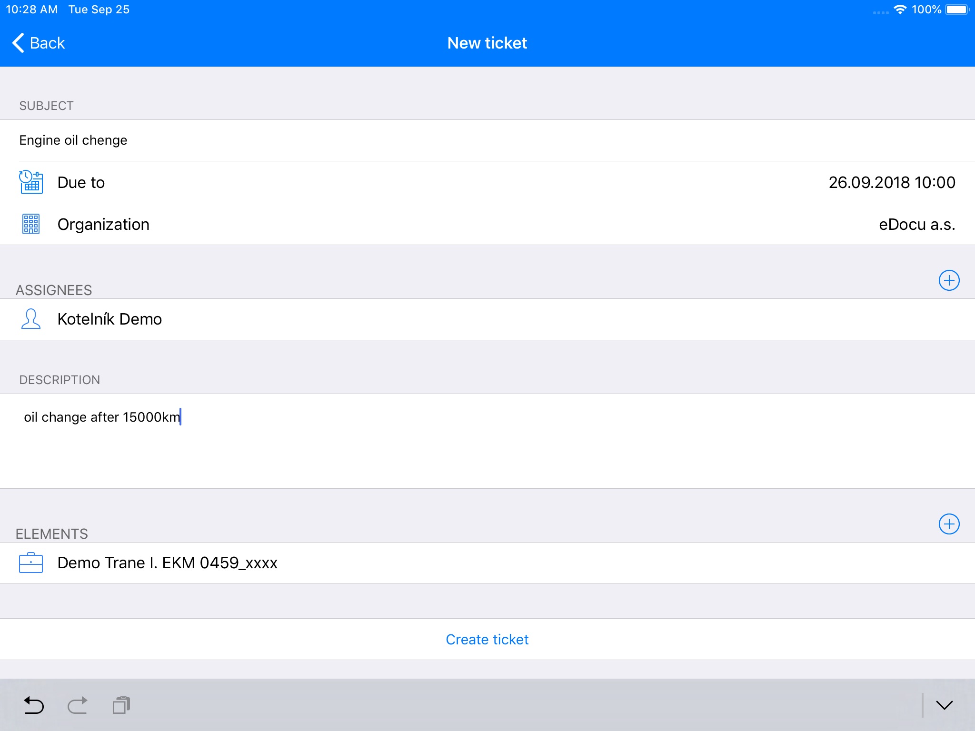
Task: Select organization value eDocu a.s.
Action: point(917,224)
